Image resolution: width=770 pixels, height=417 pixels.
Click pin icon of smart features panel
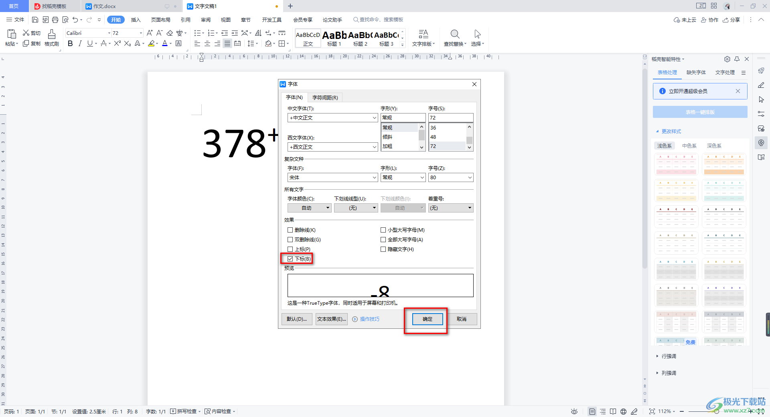point(737,59)
